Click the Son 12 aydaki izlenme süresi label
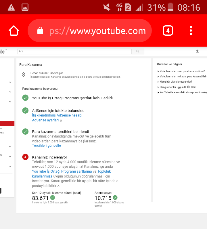Screen dimensions: 207x229 (x=57, y=193)
